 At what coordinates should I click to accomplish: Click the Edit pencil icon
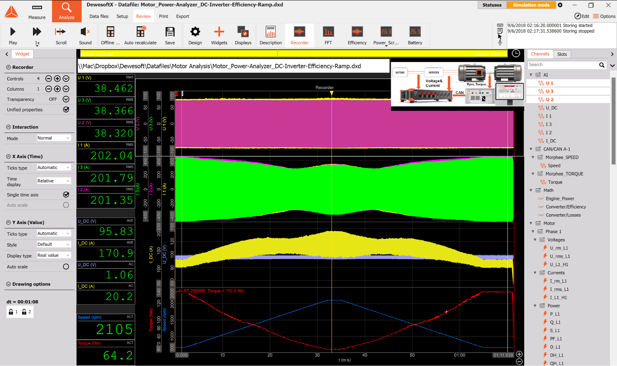[577, 16]
